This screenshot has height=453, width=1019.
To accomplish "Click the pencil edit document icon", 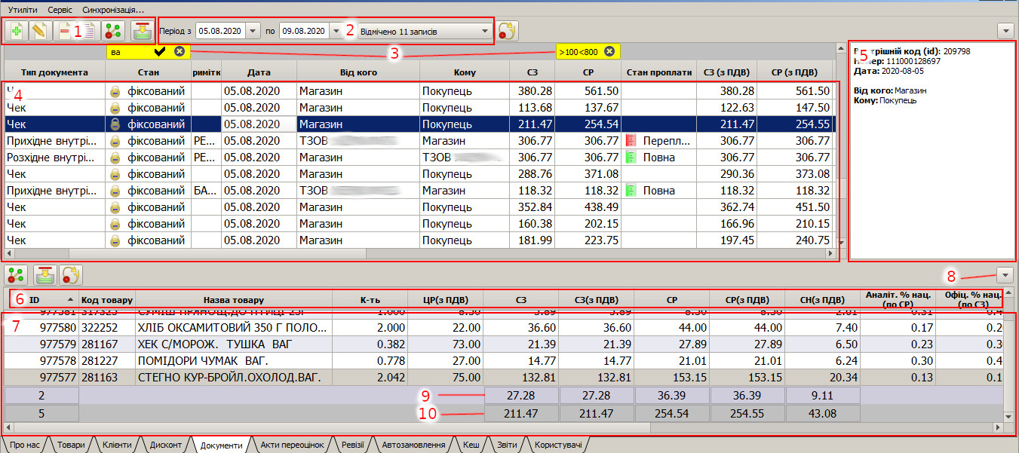I will (x=38, y=31).
